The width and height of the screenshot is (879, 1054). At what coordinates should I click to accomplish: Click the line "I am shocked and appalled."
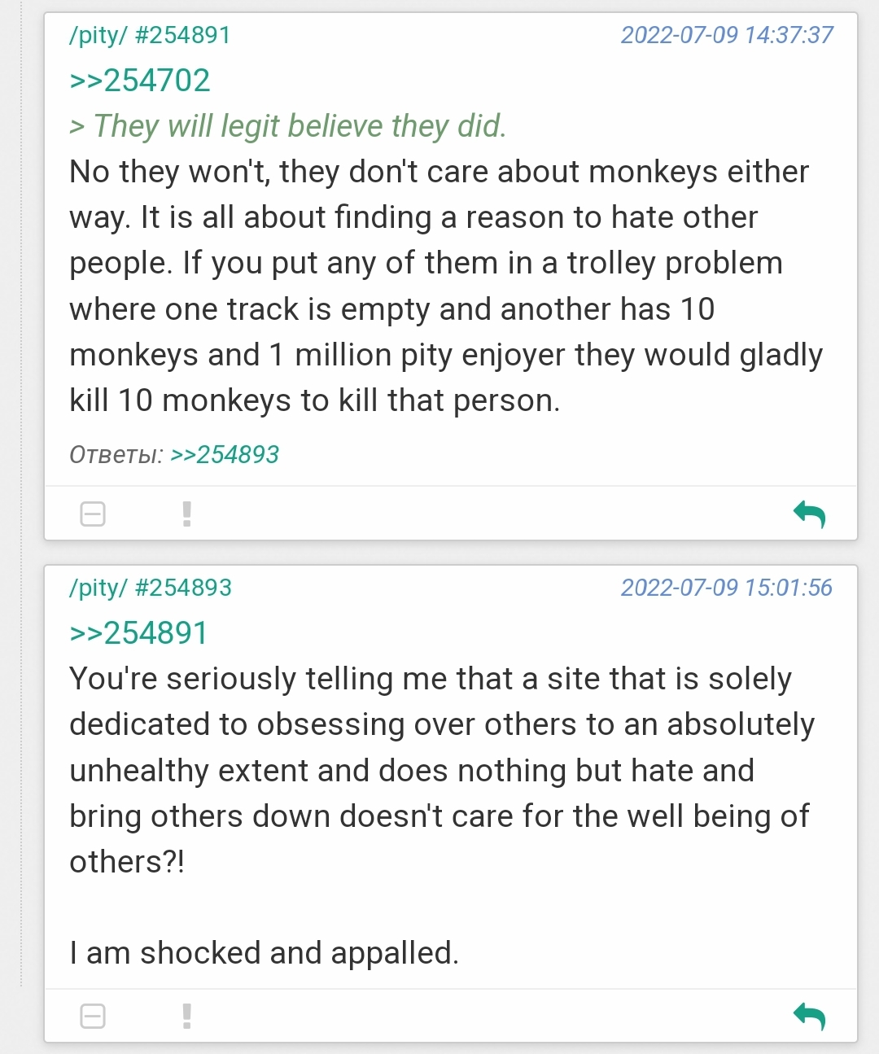264,952
